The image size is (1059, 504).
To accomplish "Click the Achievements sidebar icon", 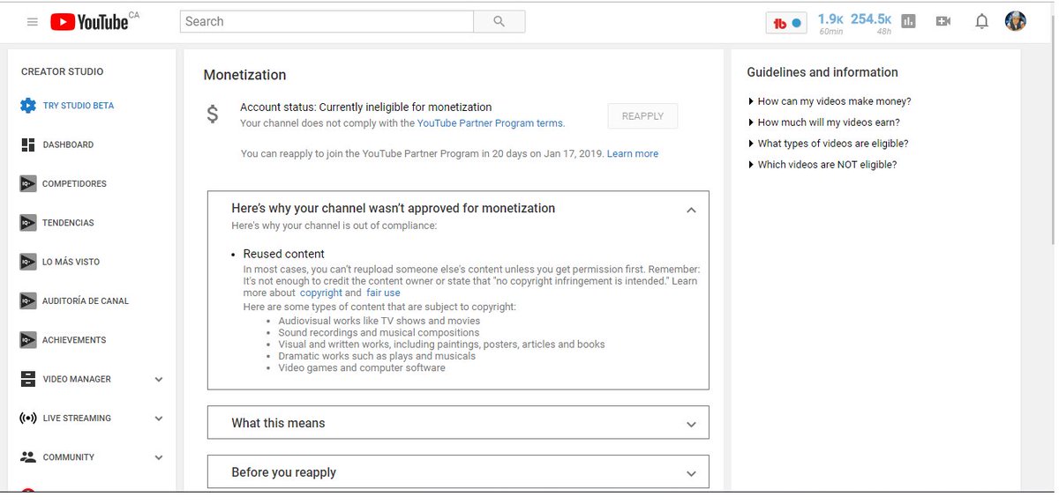I will point(27,340).
